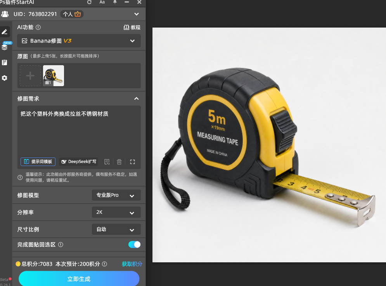Select the 图1 tape measure thumbnail
The image size is (386, 286).
pyautogui.click(x=54, y=76)
